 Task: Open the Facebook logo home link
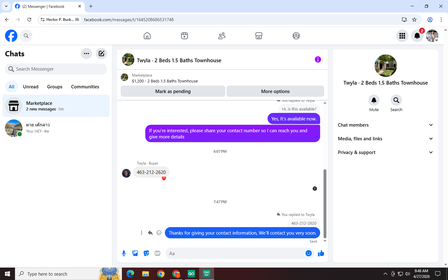[11, 36]
